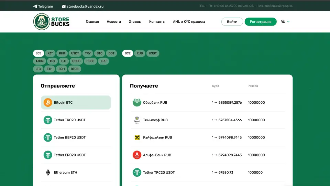
Task: Choose Альфа-Банк RUB to receive
Action: coord(207,155)
